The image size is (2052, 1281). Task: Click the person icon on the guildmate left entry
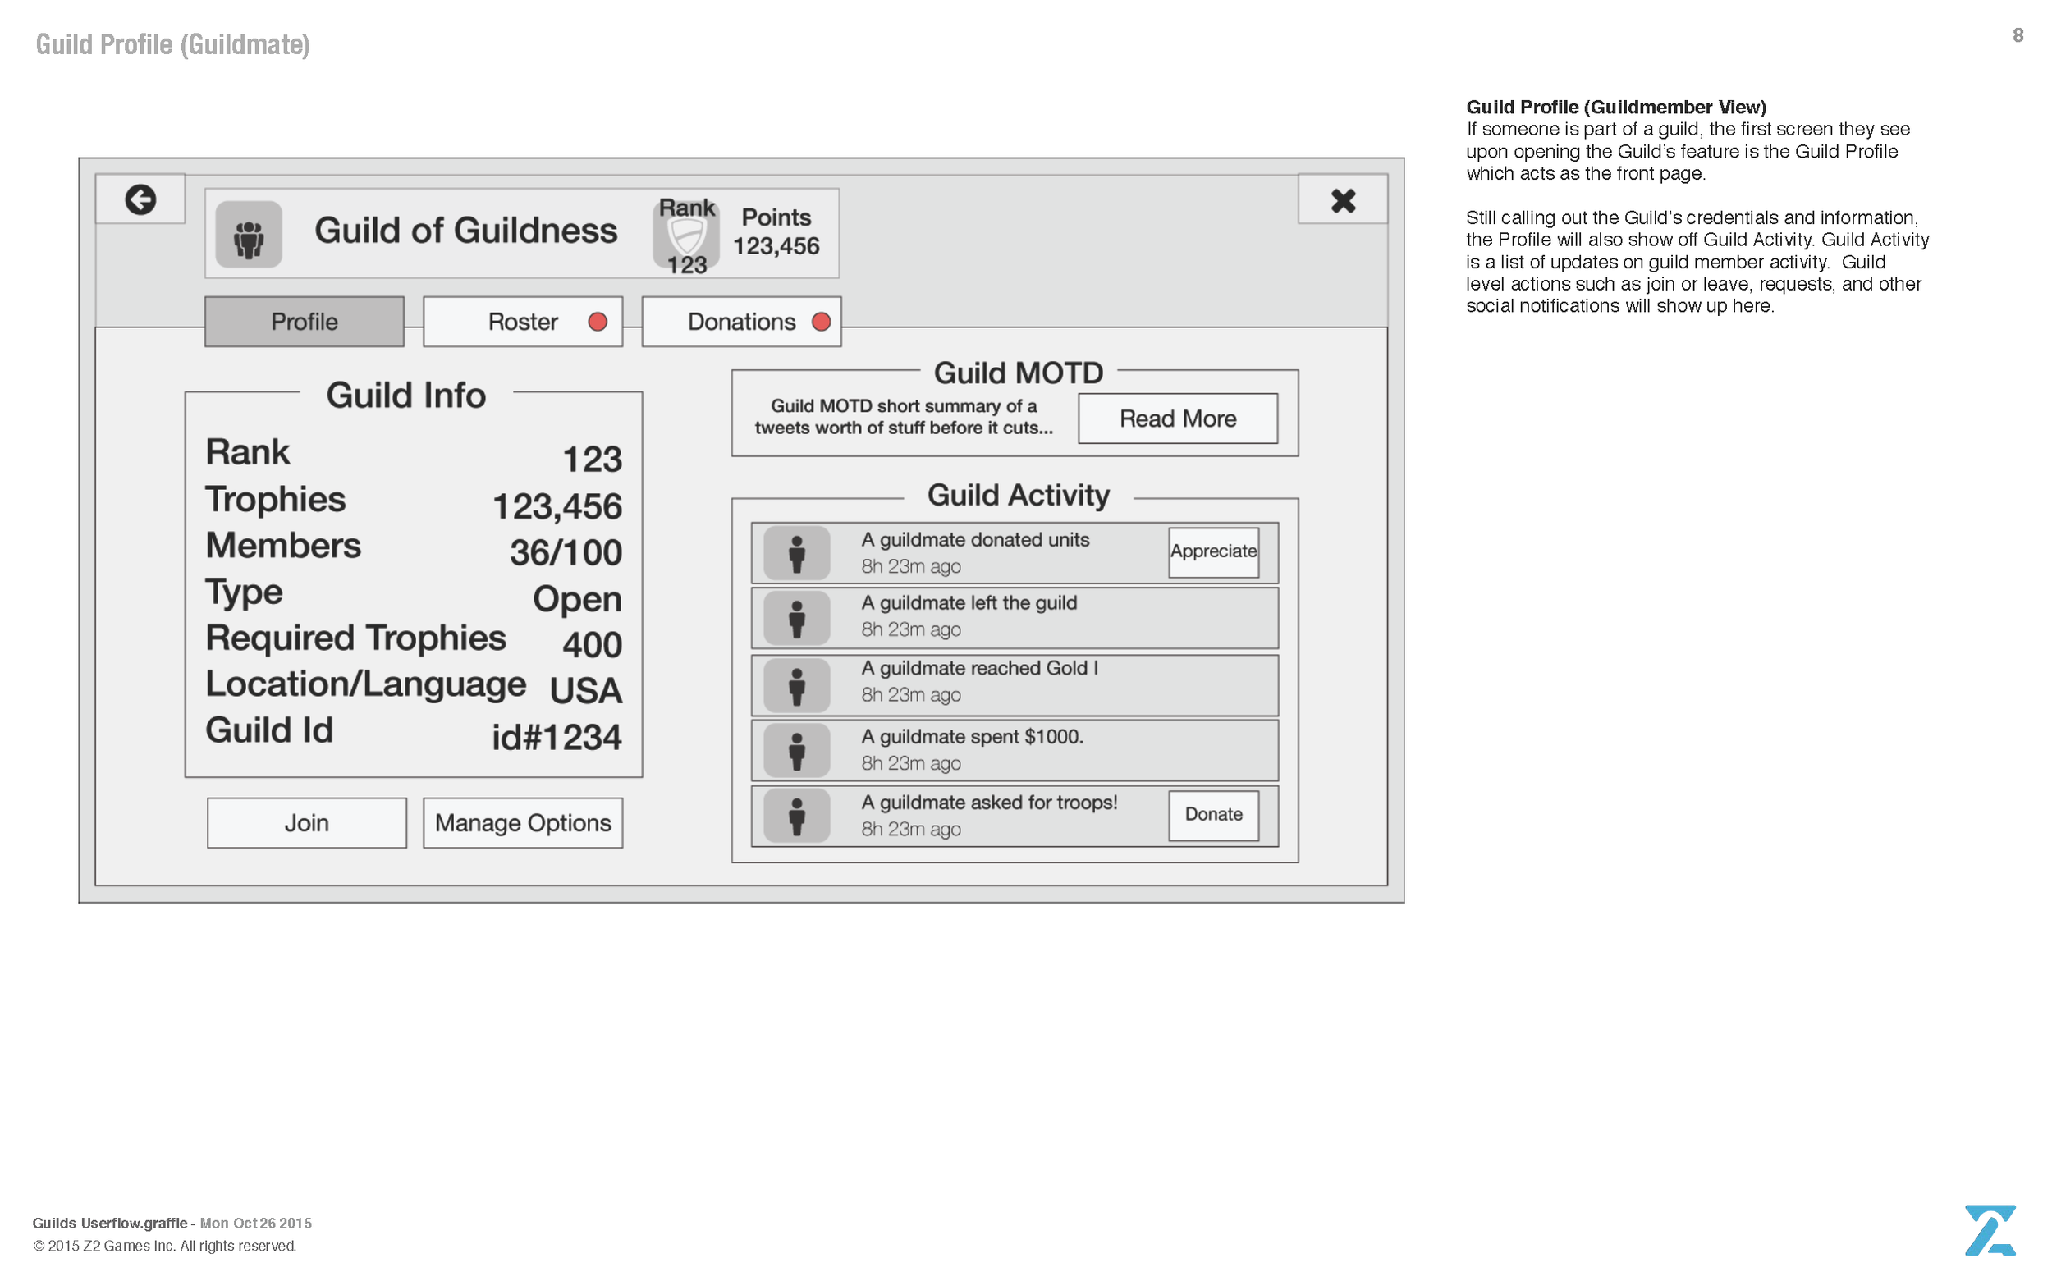click(796, 618)
